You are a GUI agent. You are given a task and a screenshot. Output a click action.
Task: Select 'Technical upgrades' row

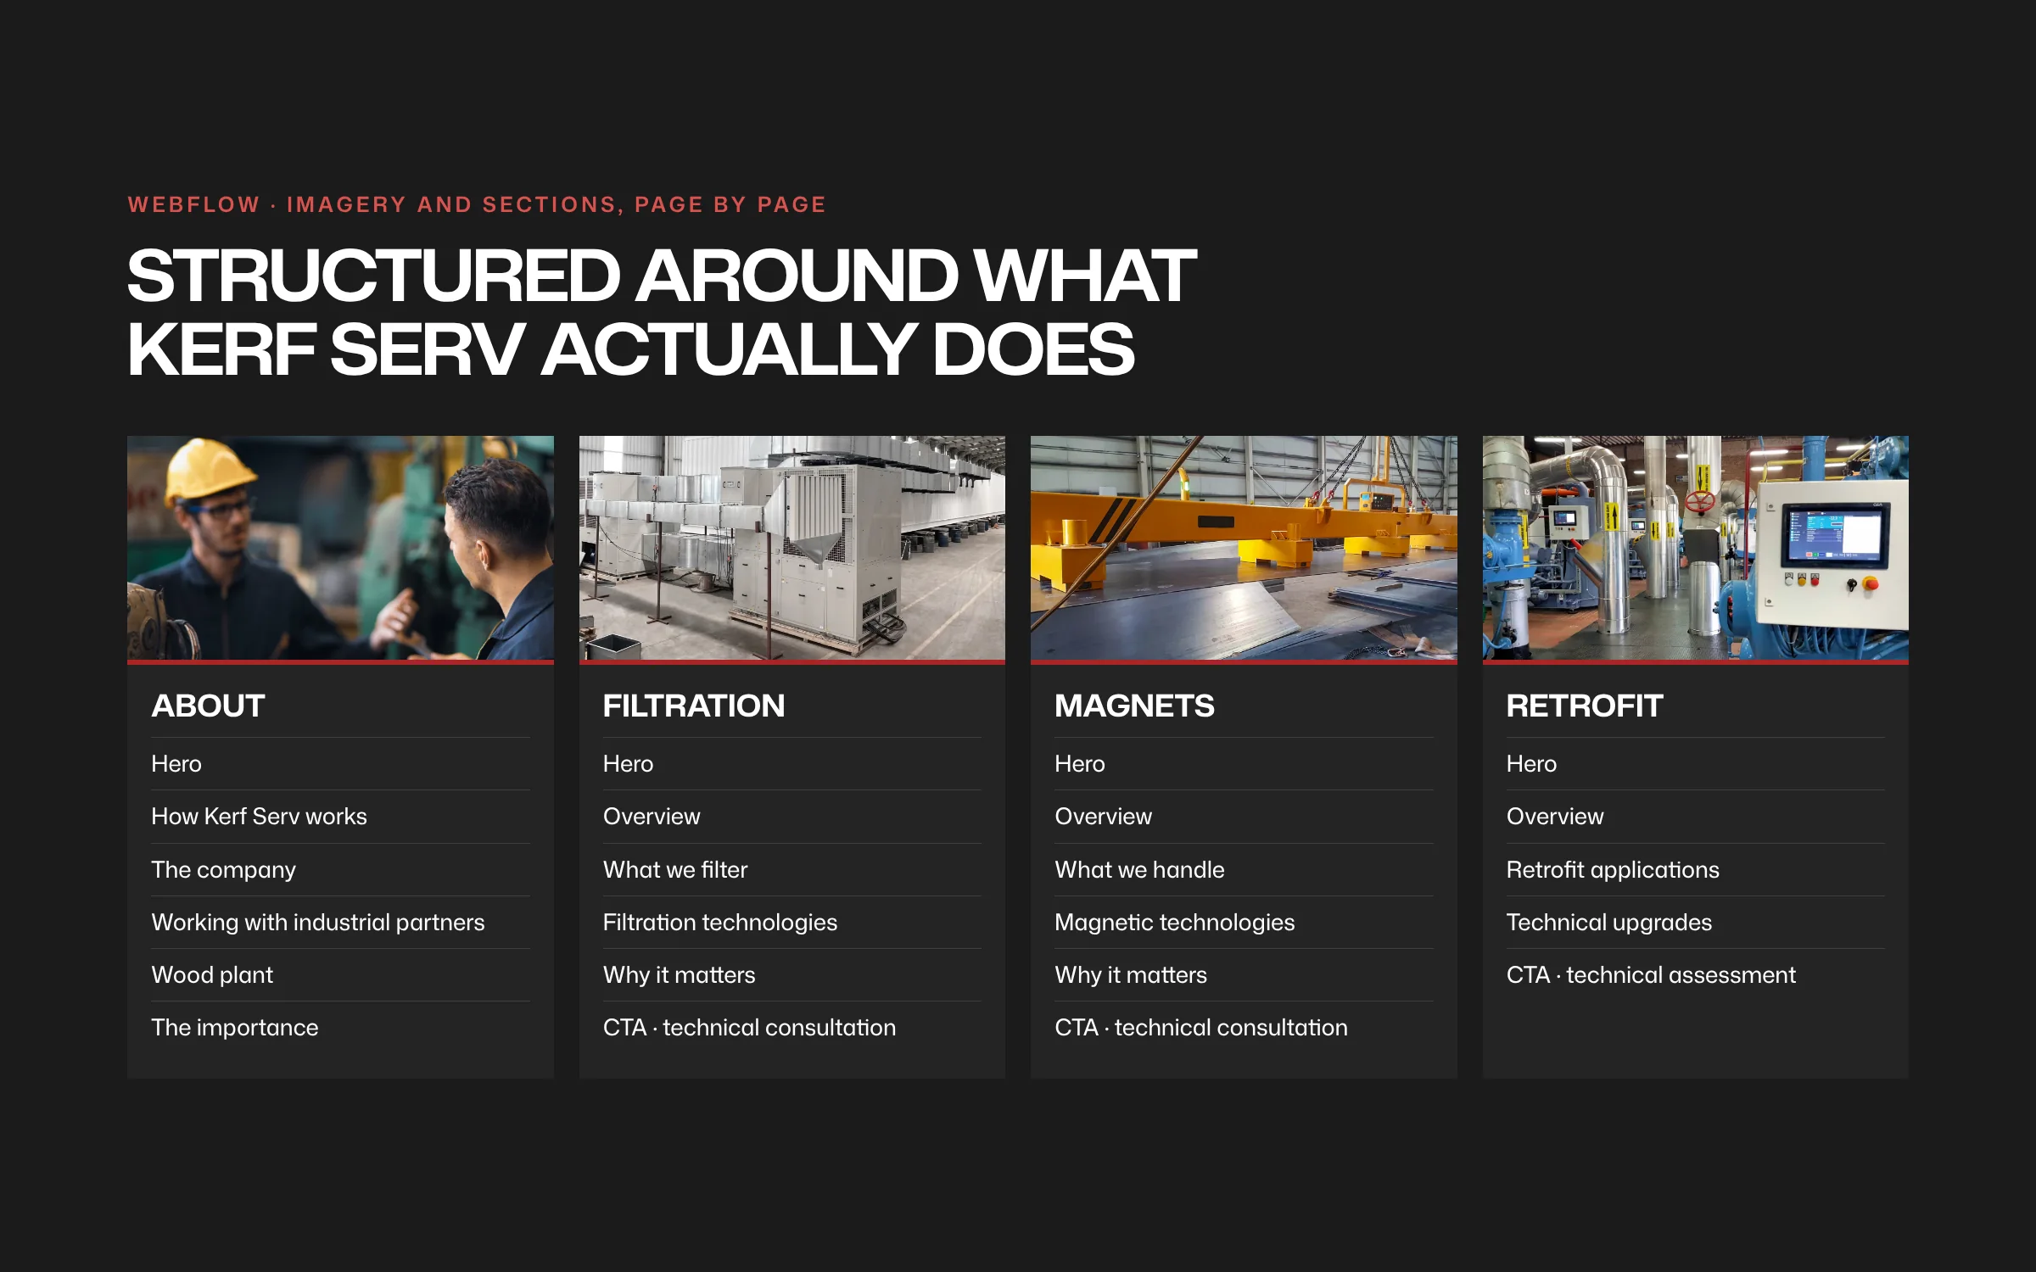pyautogui.click(x=1695, y=923)
